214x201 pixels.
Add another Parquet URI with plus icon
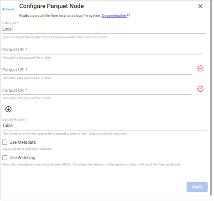tap(8, 109)
